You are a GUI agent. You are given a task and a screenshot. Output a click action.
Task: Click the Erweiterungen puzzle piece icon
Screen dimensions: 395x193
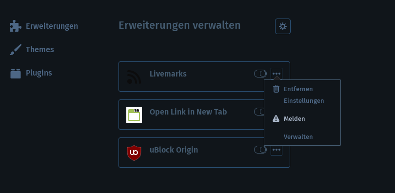(x=16, y=26)
